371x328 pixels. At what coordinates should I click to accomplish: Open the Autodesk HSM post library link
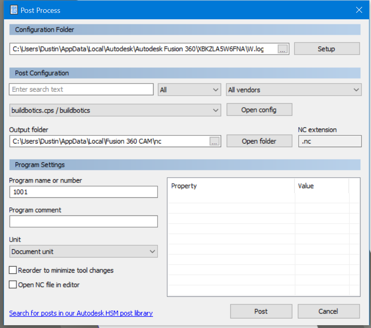81,313
